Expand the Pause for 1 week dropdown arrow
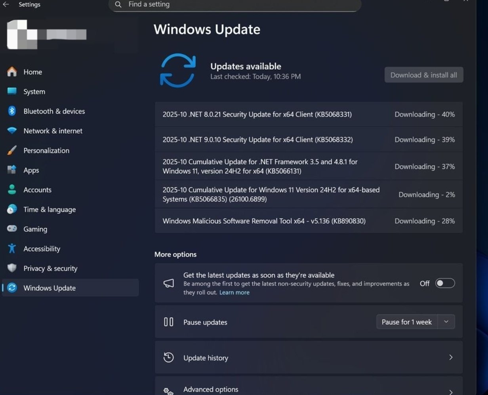 446,322
